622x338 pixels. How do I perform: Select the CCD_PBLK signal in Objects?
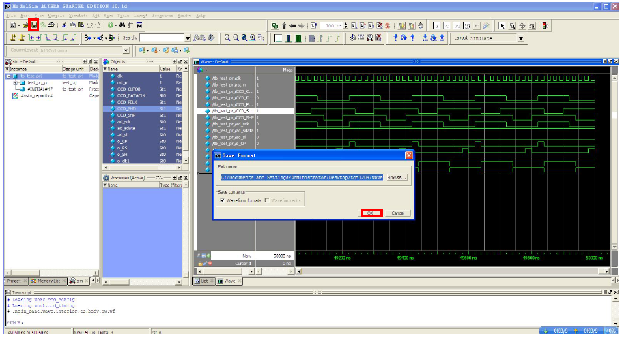click(x=128, y=102)
